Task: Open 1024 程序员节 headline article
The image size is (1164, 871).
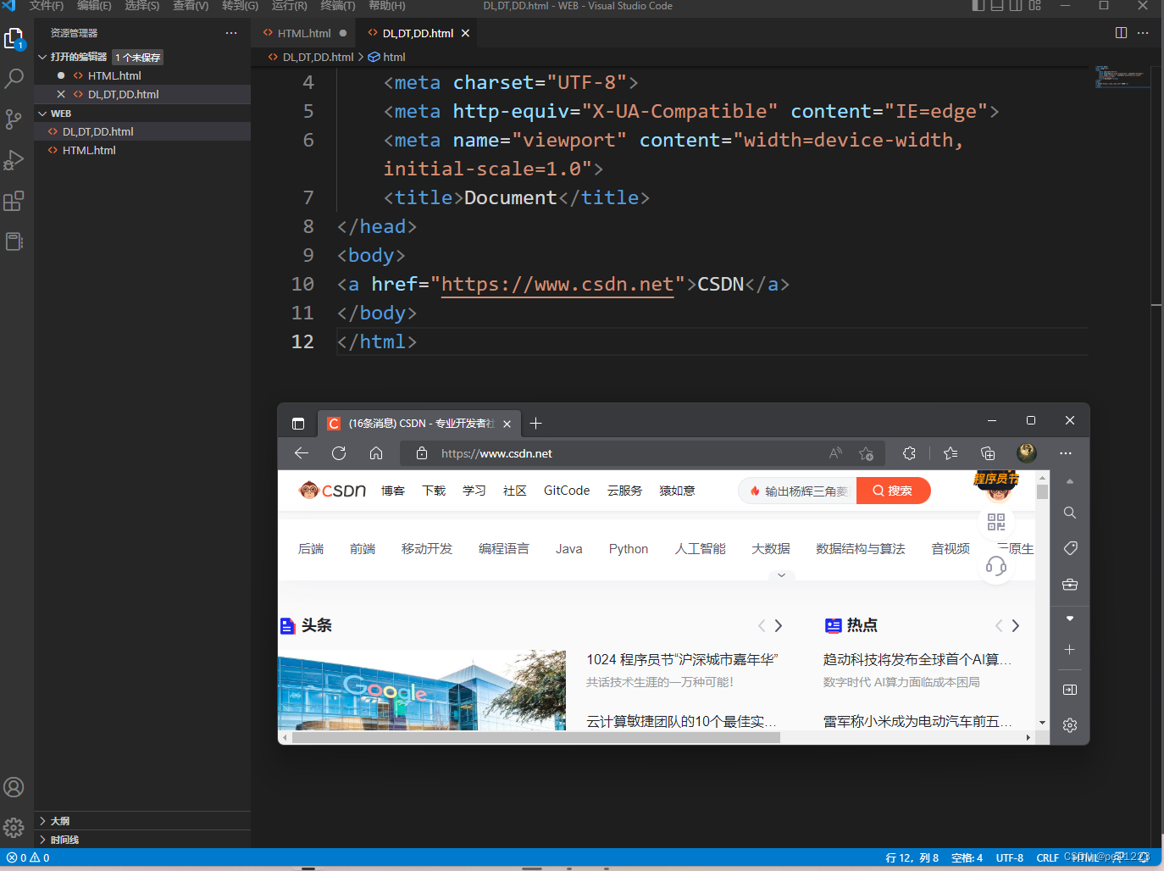Action: pos(682,659)
